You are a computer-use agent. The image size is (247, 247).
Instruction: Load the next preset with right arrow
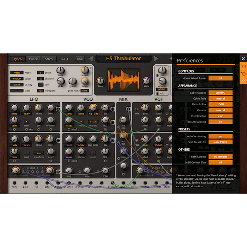click(x=156, y=58)
